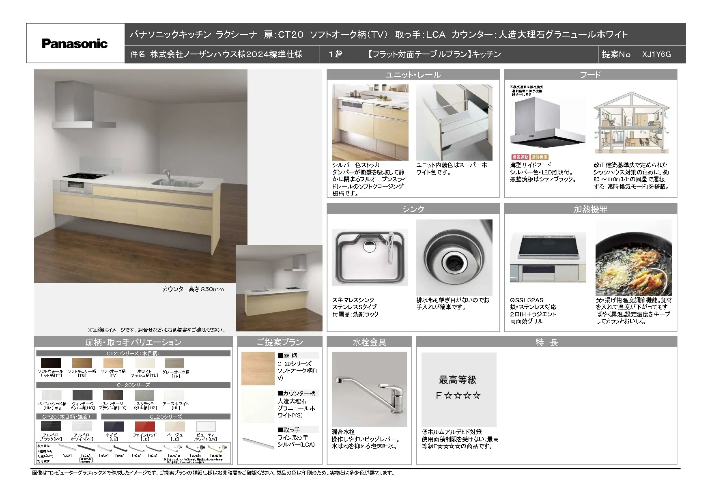Pick the ヴィンテージブラウン柄 [HX] swatch
Screen dimensions: 712x503
pos(113,395)
